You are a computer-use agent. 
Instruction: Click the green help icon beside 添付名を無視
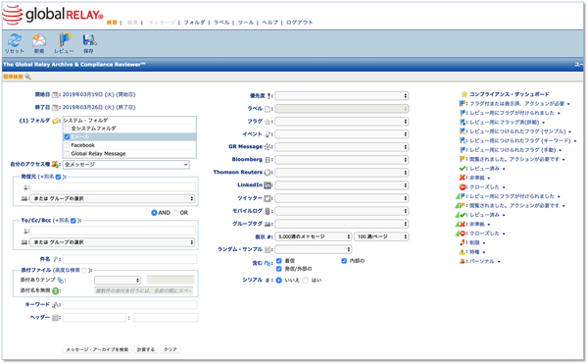coord(55,290)
